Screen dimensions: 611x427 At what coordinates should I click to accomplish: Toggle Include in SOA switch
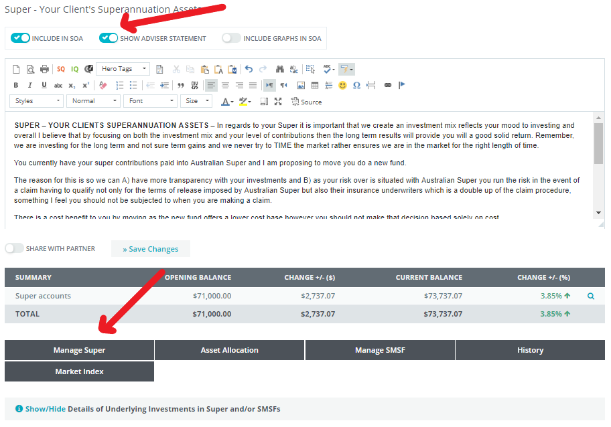pyautogui.click(x=21, y=38)
